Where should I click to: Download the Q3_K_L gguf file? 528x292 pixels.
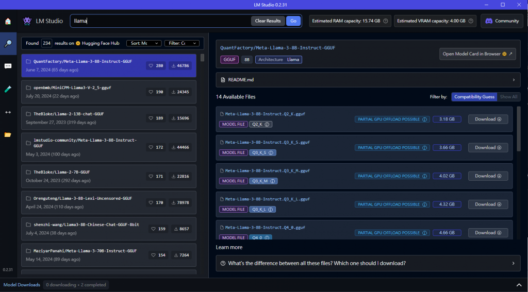(x=488, y=204)
